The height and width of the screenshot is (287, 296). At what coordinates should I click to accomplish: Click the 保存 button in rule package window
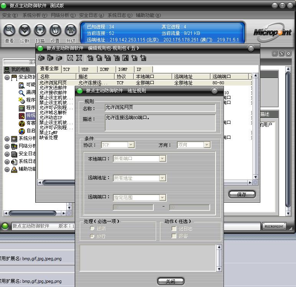point(242,194)
